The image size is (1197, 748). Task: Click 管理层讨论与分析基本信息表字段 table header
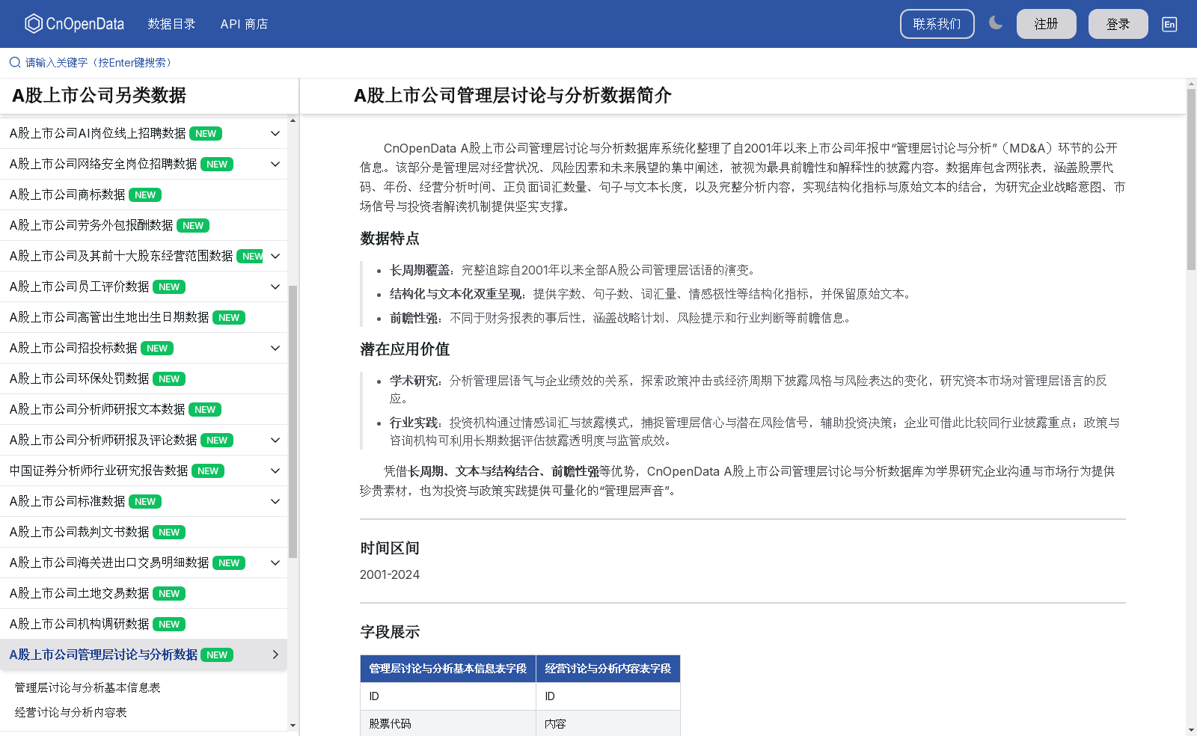tap(447, 669)
